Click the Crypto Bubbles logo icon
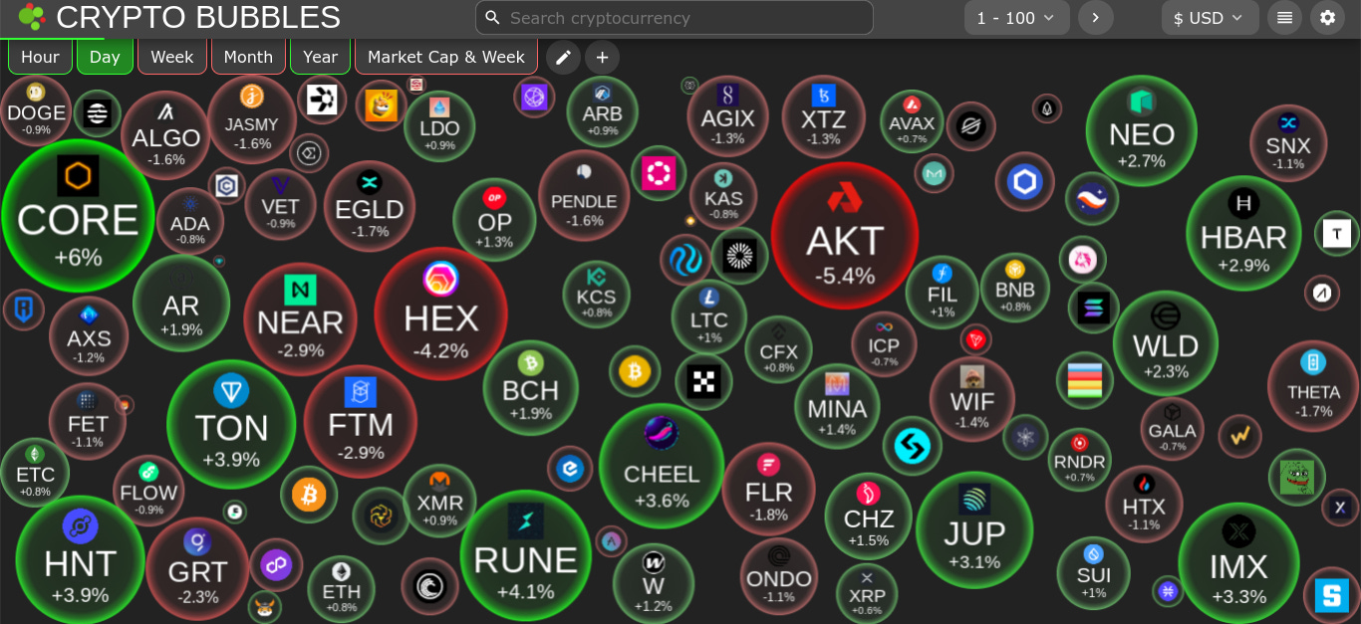 [32, 17]
